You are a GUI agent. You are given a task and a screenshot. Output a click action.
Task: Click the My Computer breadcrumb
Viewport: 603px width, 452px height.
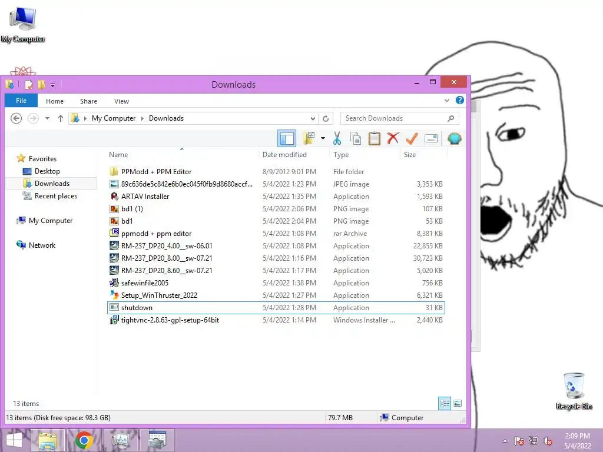tap(114, 118)
